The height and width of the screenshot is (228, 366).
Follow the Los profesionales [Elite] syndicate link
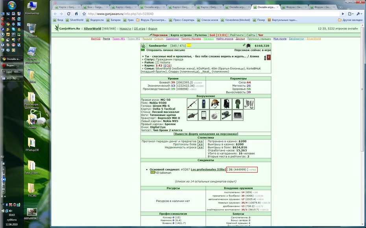tap(208, 170)
